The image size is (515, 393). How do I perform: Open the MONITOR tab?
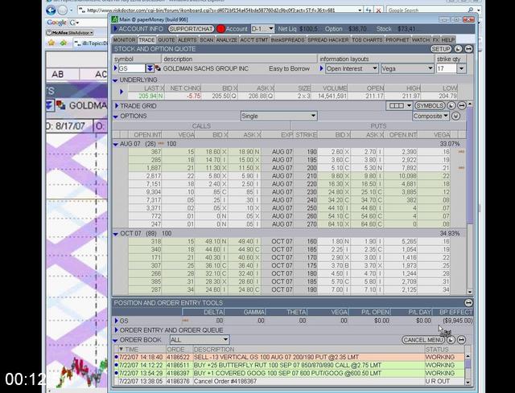coord(125,39)
